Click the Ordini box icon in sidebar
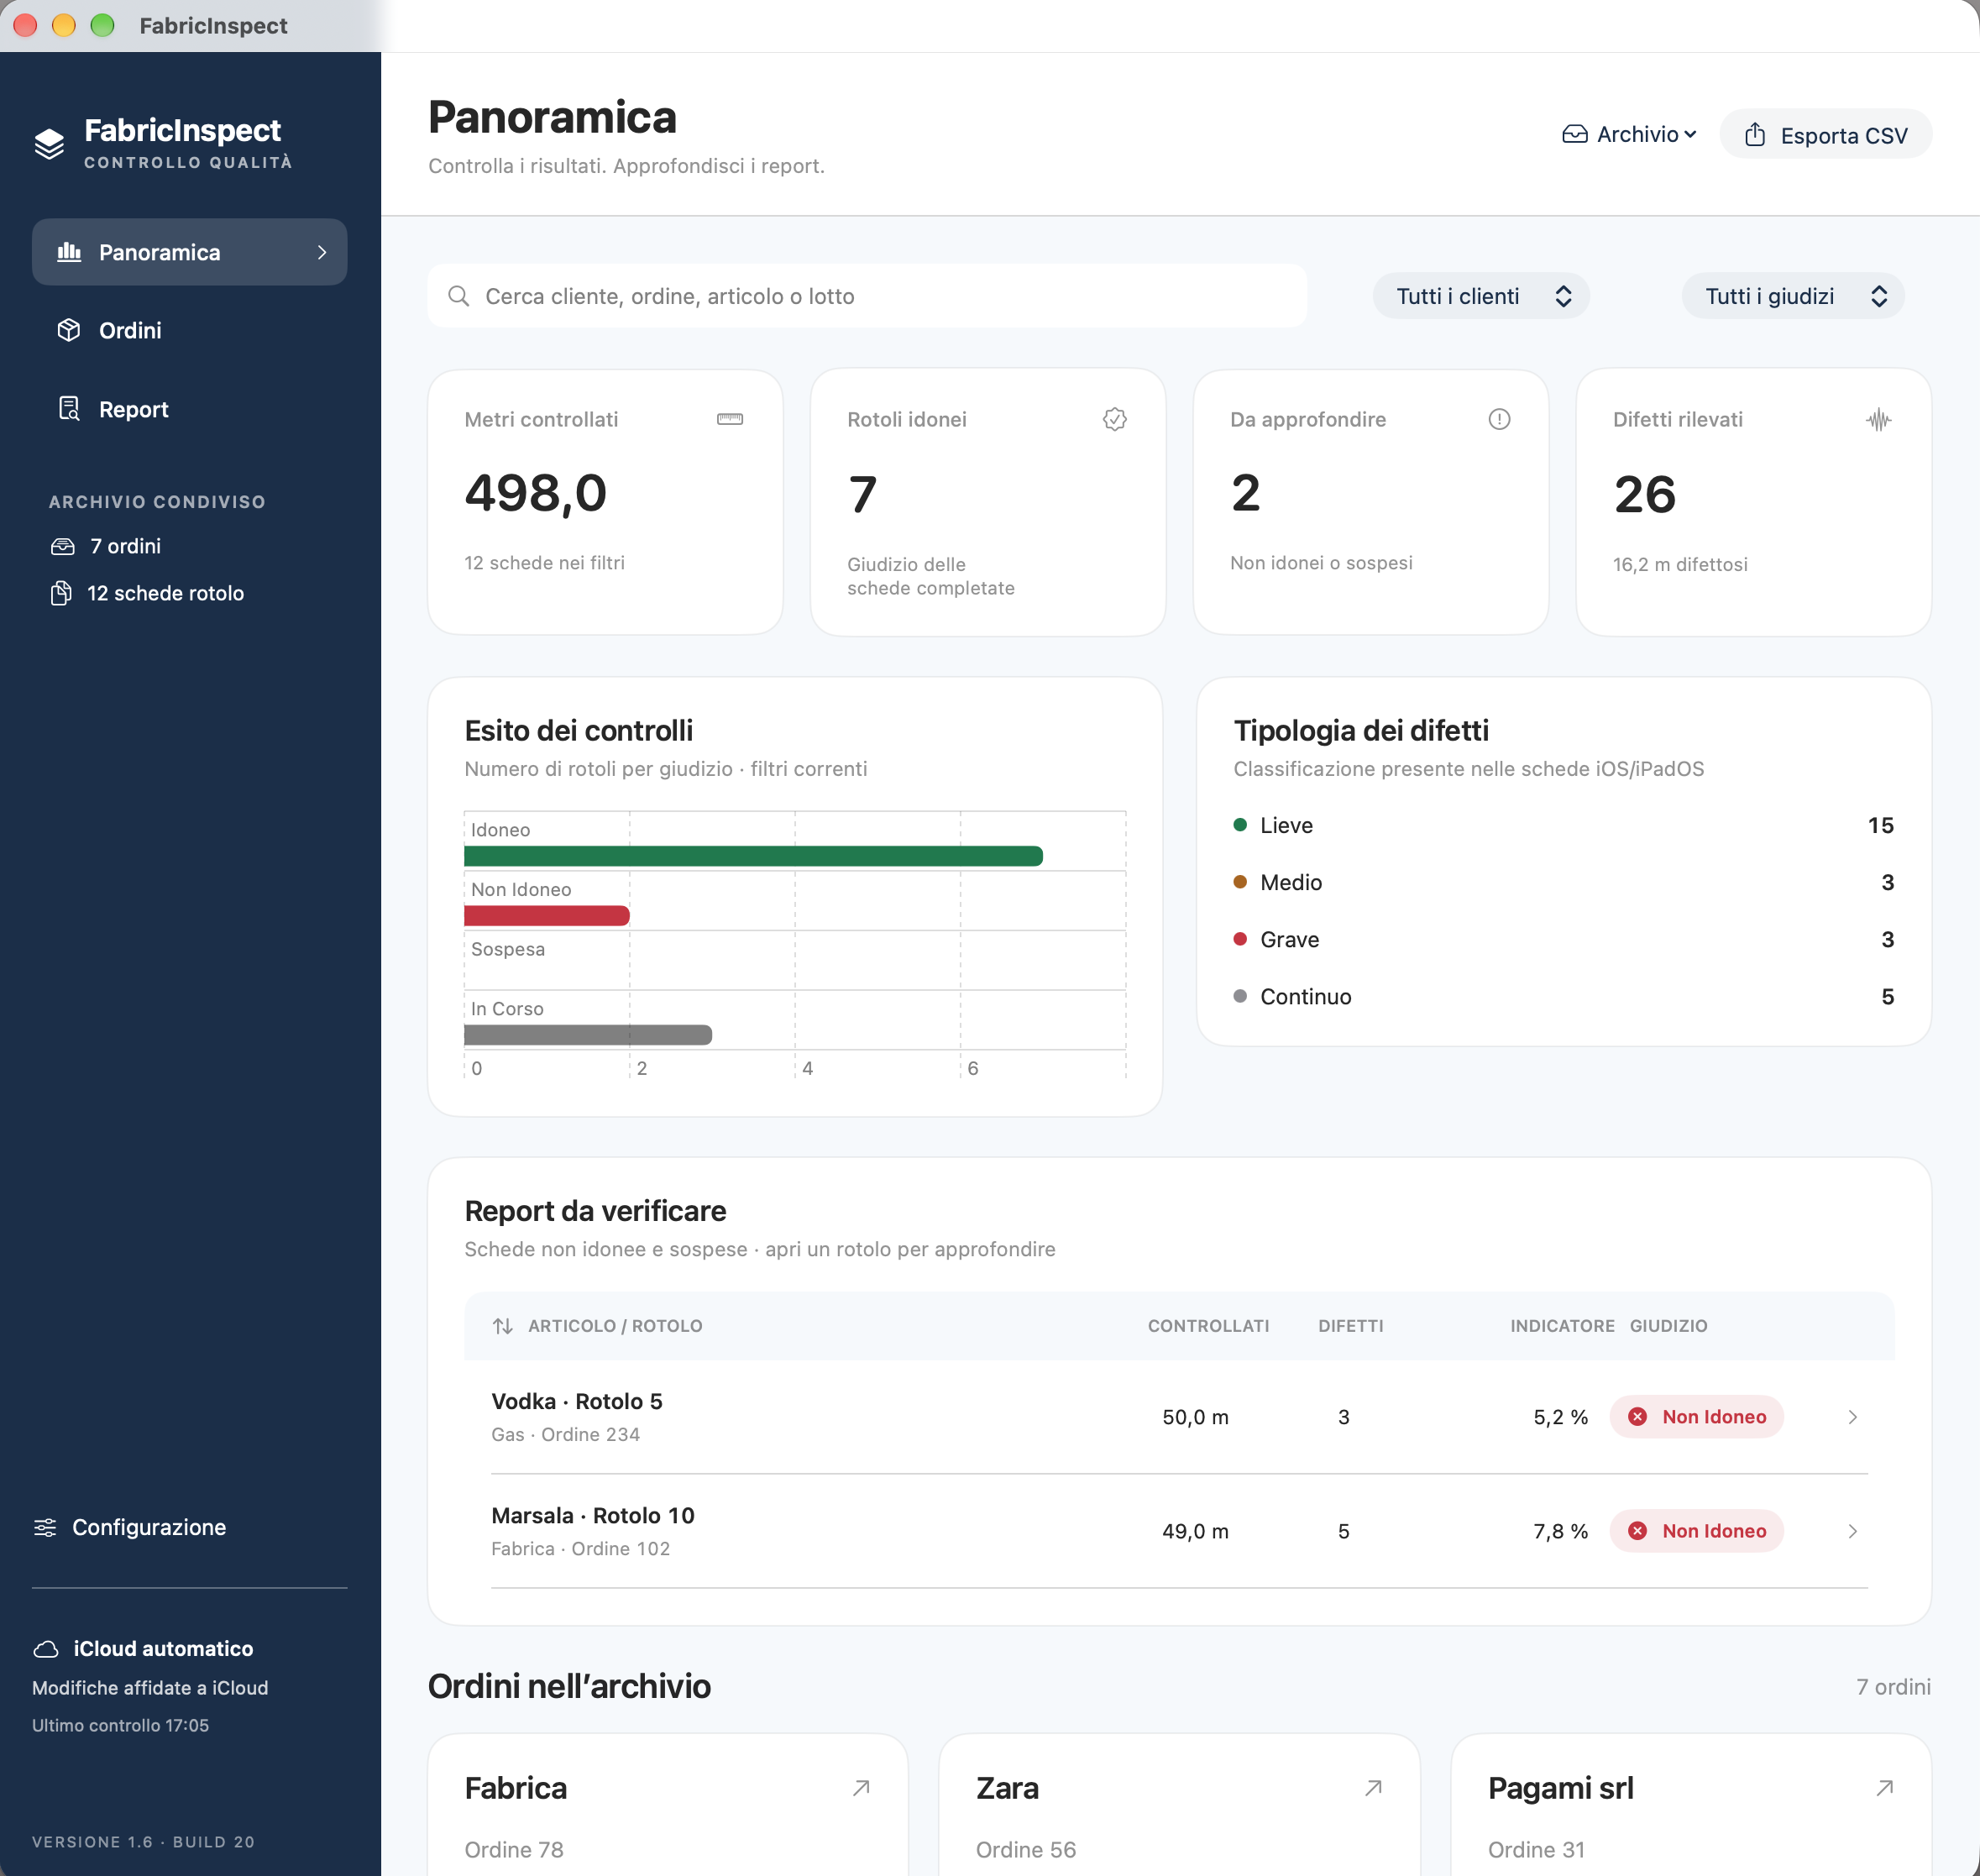This screenshot has height=1876, width=1980. tap(69, 330)
